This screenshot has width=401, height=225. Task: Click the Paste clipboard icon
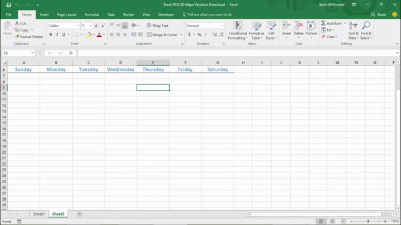[8, 26]
